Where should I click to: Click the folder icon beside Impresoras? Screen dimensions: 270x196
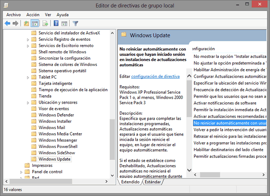(27, 166)
